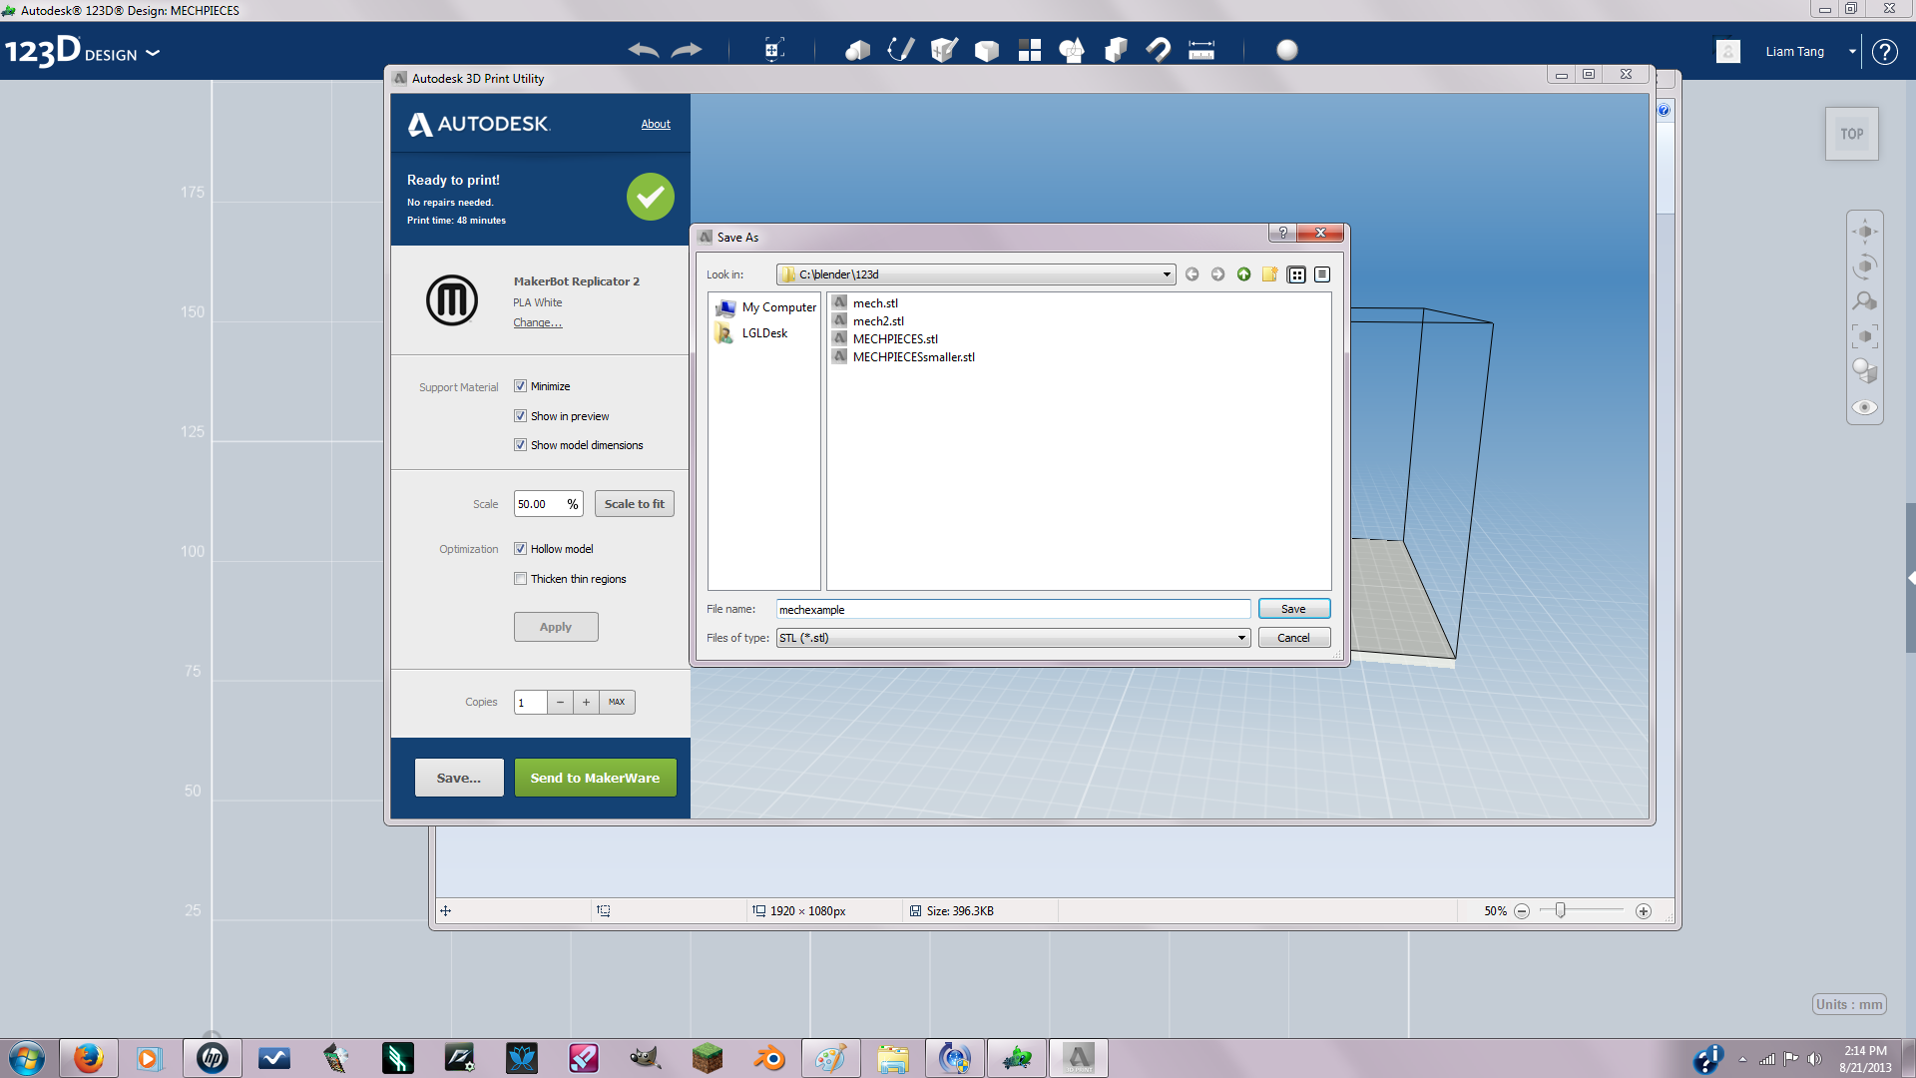Set copies to MAX
The width and height of the screenshot is (1916, 1078).
point(617,702)
